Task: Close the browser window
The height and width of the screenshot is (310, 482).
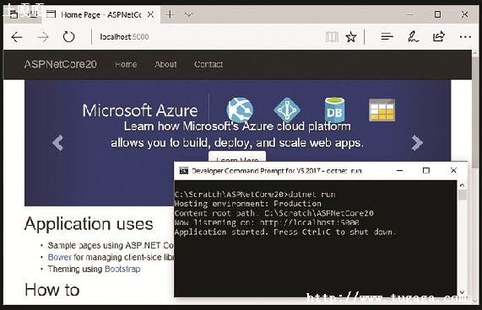Action: 464,14
